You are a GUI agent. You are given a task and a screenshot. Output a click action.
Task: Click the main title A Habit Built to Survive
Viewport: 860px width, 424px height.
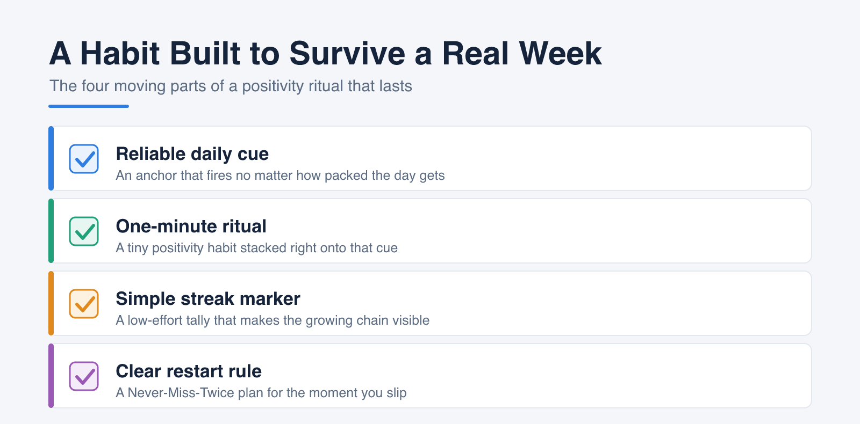point(326,54)
